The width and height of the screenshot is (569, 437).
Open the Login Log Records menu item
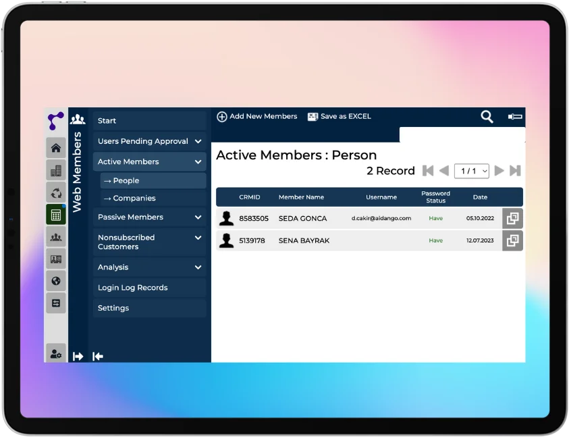pyautogui.click(x=133, y=287)
